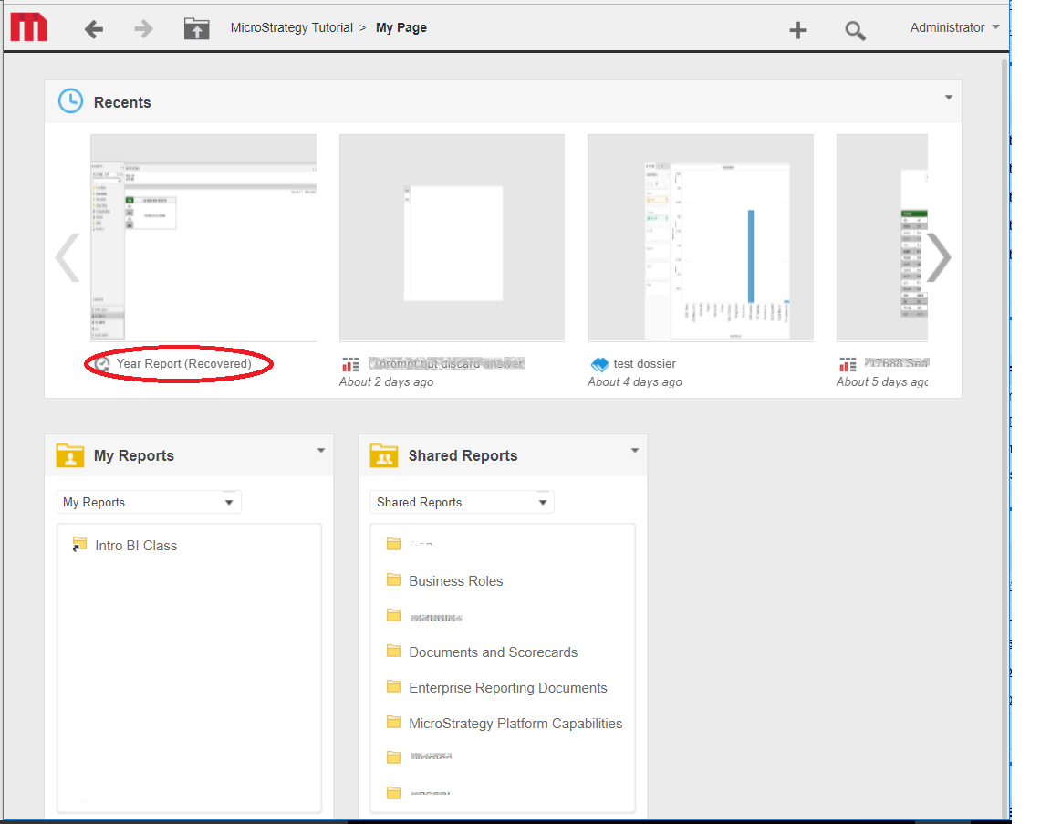The height and width of the screenshot is (824, 1051).
Task: Open the blank prompt report thumbnail
Action: [x=452, y=238]
